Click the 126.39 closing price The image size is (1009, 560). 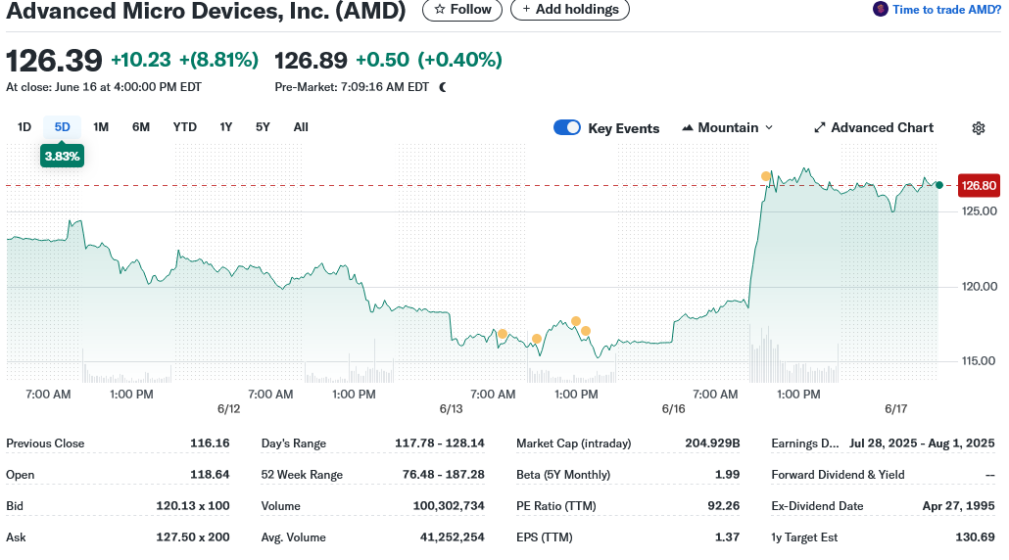[x=54, y=61]
